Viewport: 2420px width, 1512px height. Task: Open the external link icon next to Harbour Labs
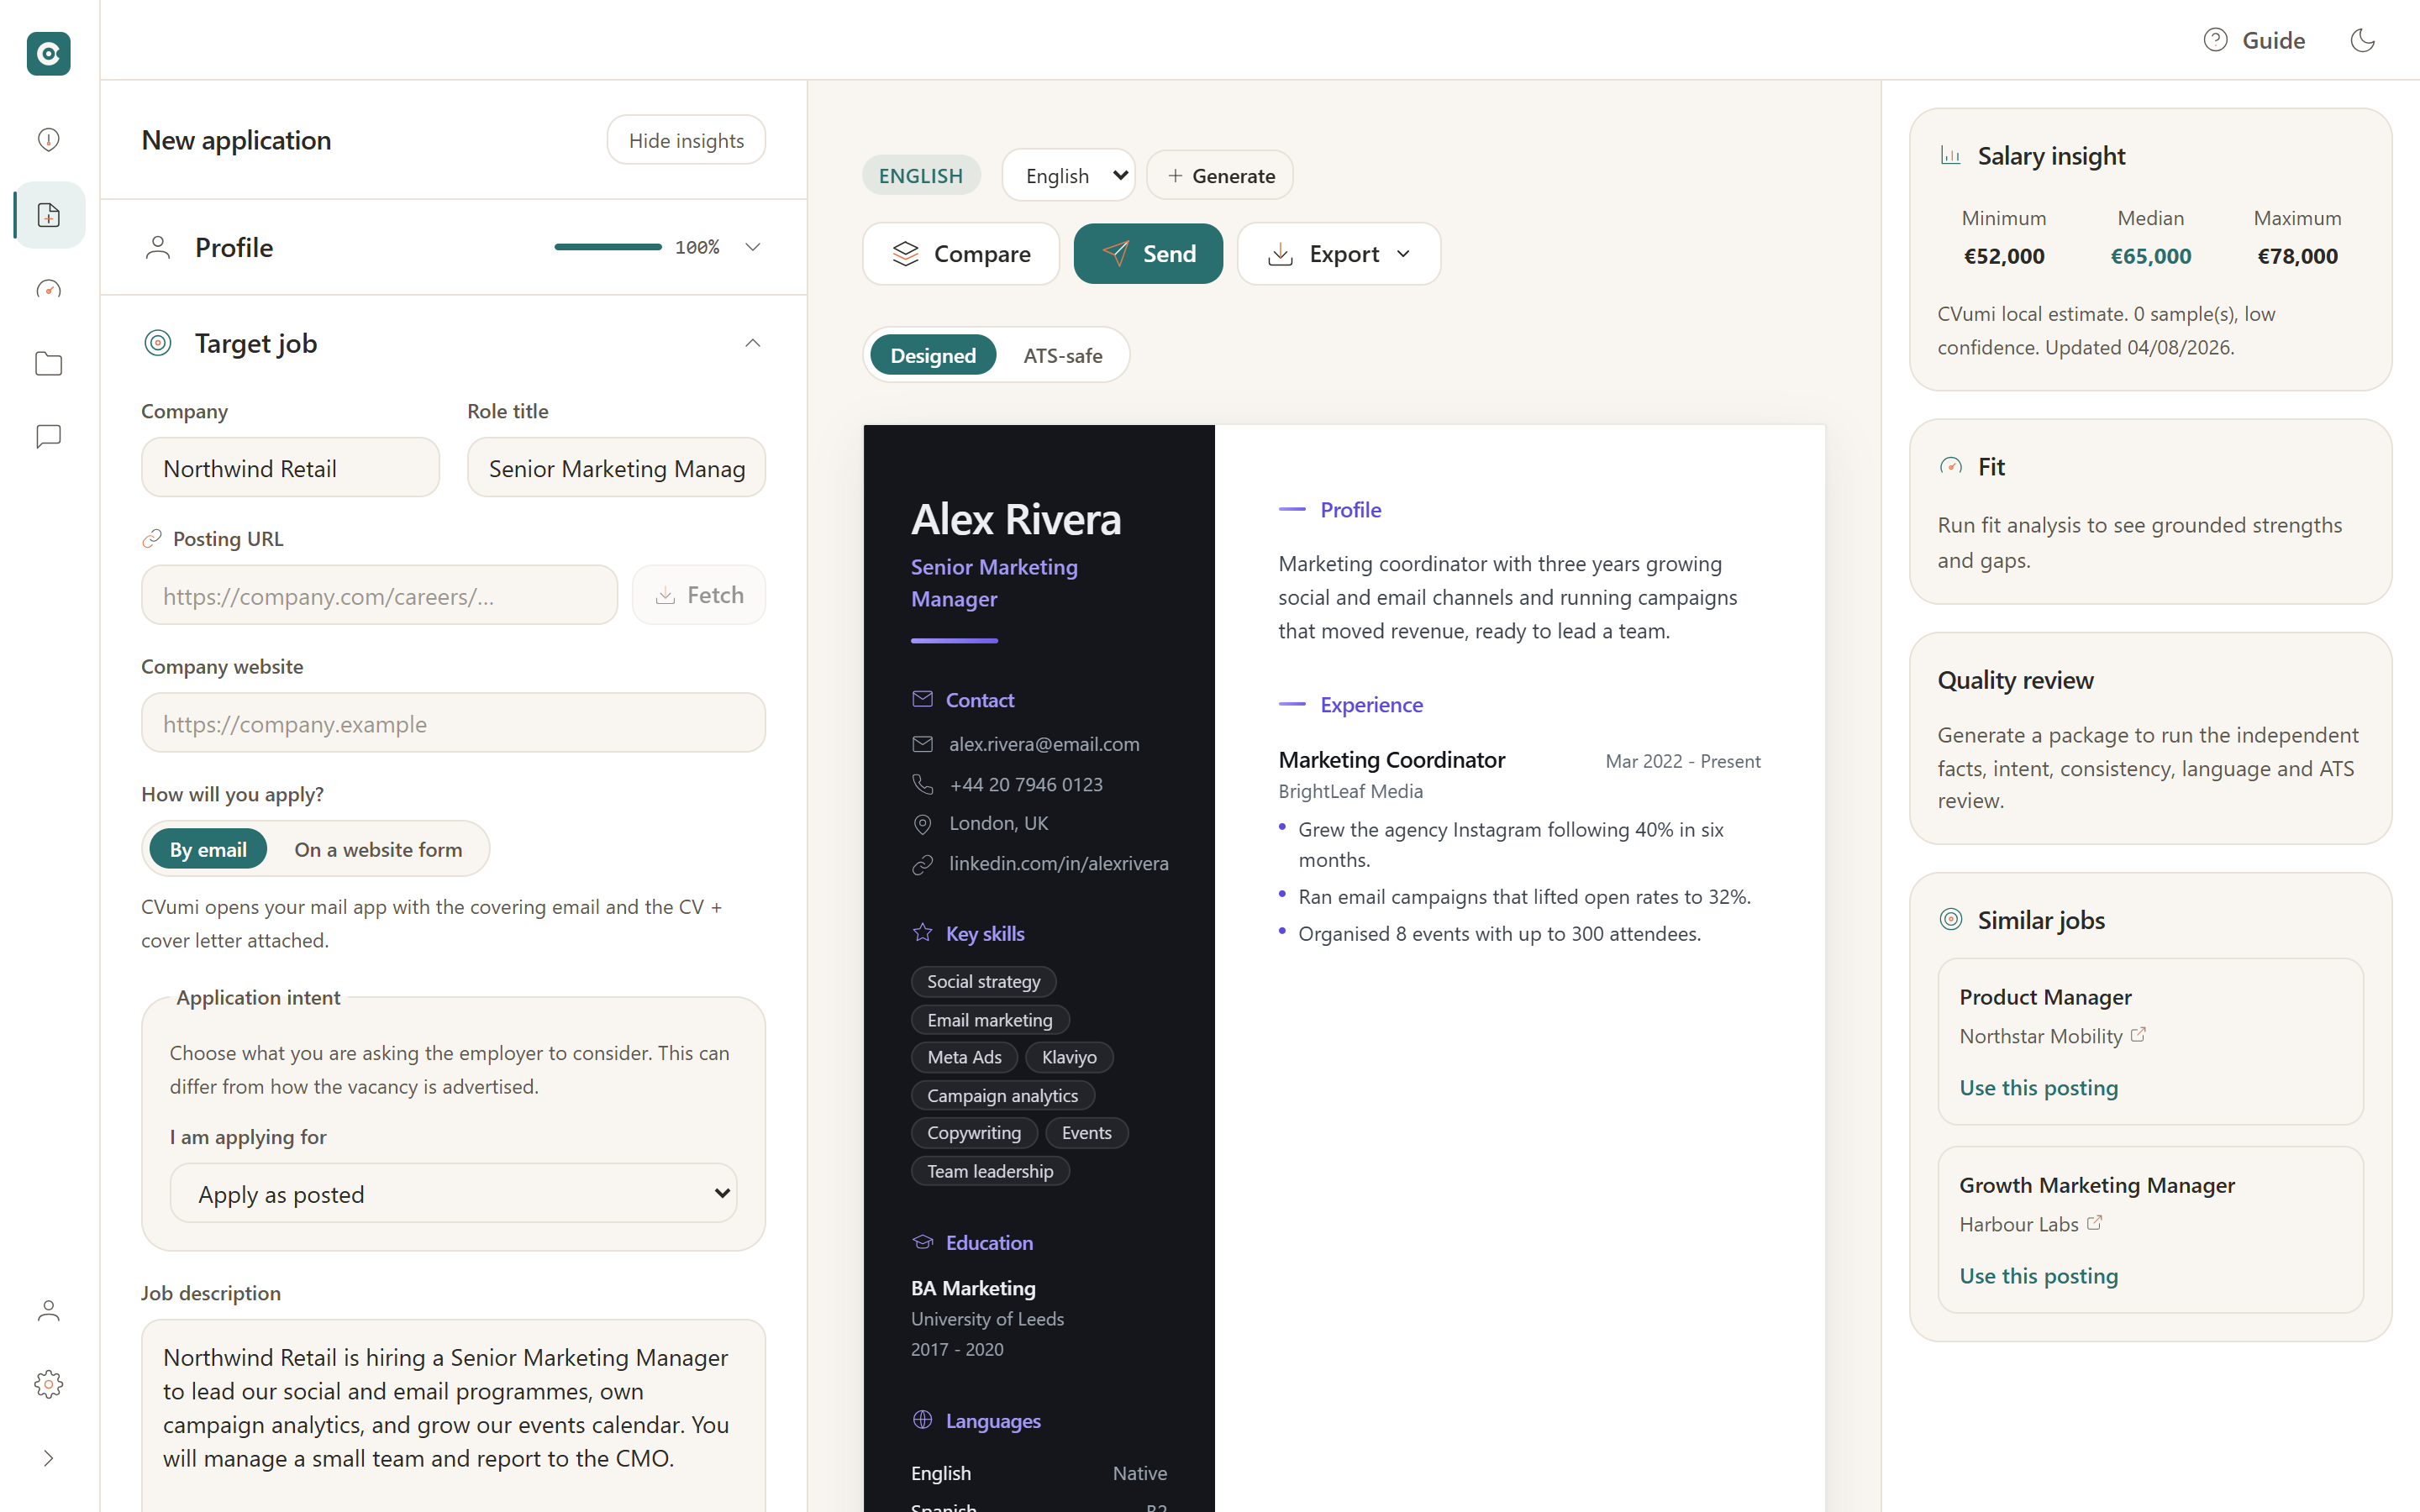[2094, 1223]
